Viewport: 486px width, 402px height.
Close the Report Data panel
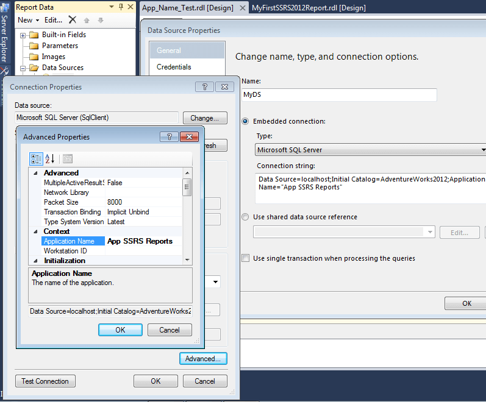pyautogui.click(x=130, y=7)
